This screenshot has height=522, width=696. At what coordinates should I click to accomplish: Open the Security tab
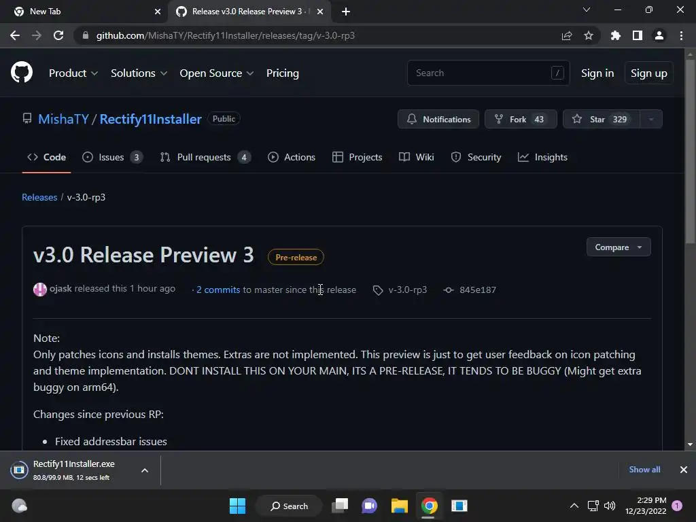476,157
